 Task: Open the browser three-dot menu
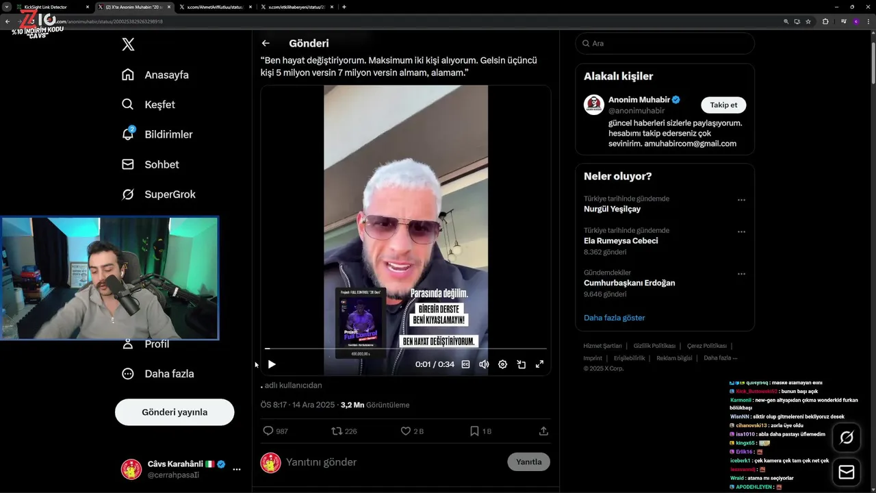point(868,21)
